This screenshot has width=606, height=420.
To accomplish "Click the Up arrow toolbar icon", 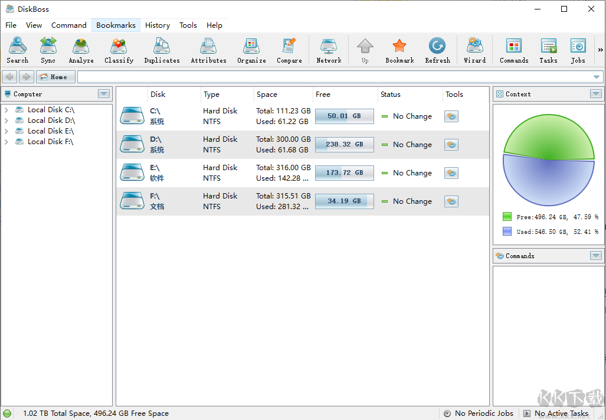I will point(365,50).
